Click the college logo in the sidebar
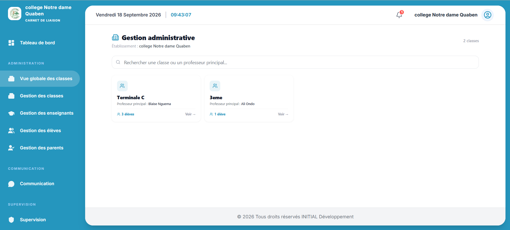This screenshot has height=230, width=510. 15,14
